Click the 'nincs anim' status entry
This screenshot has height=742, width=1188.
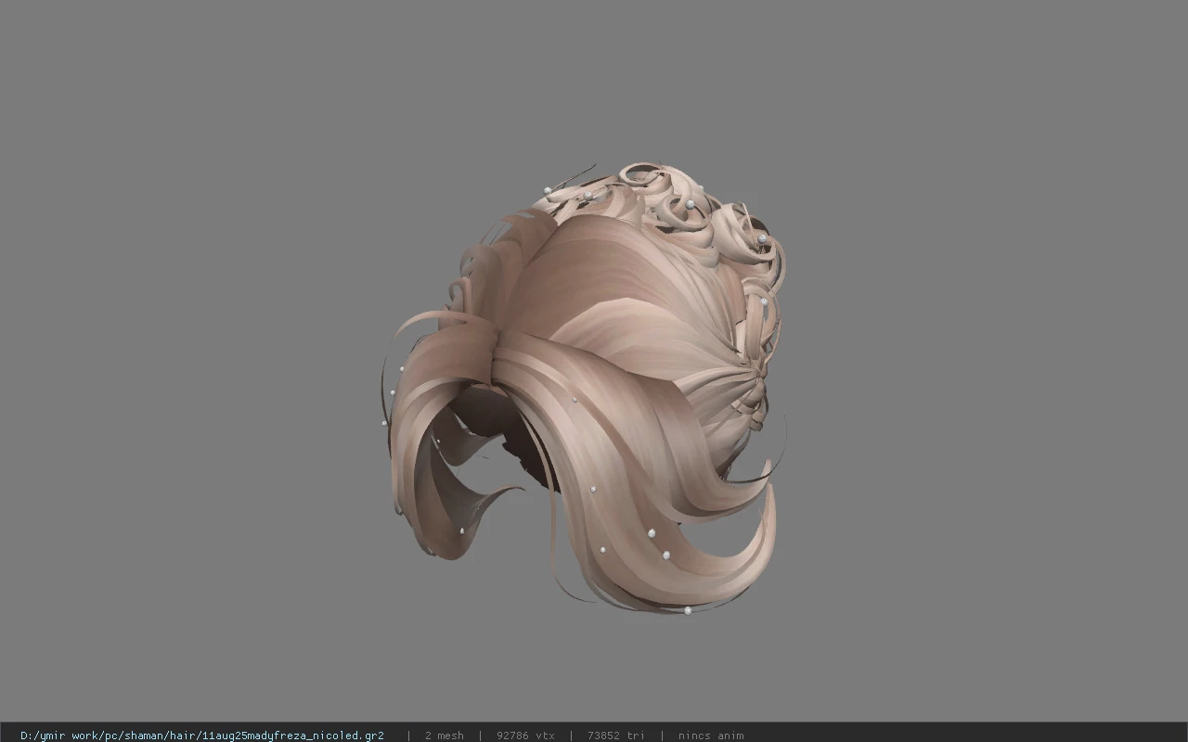710,736
